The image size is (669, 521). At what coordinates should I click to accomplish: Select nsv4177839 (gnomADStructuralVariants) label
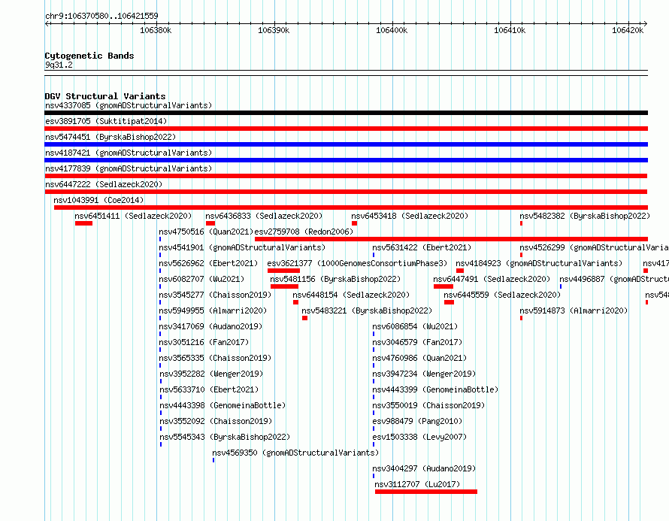[x=129, y=168]
